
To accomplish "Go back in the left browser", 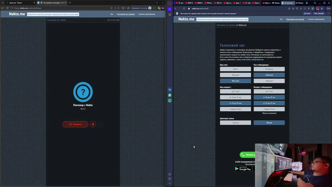I will [3, 8].
